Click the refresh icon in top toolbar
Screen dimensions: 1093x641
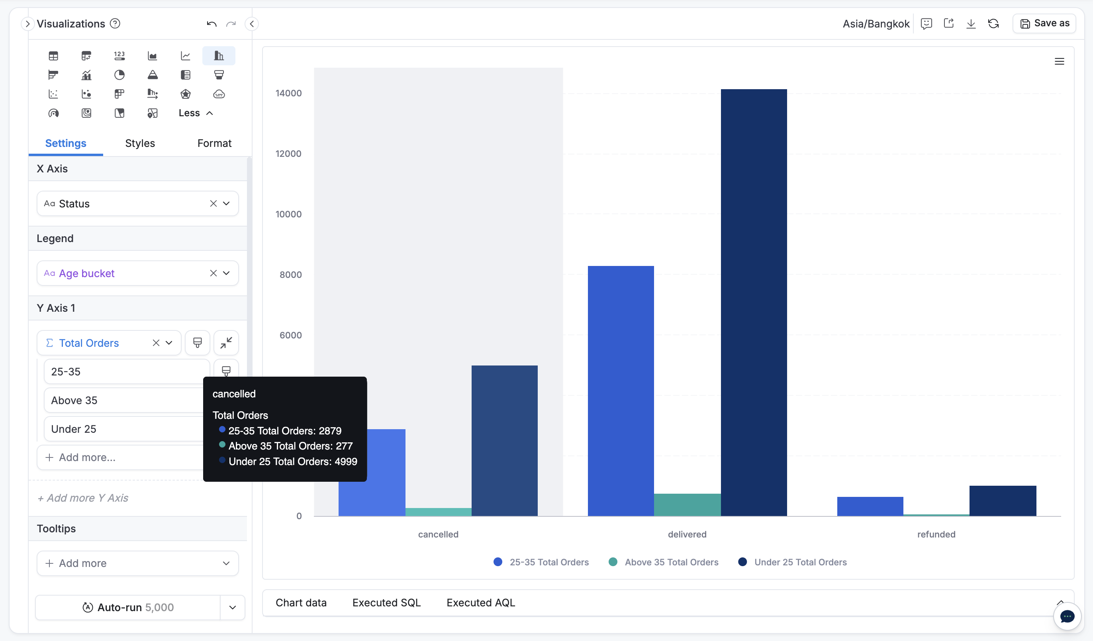(993, 23)
